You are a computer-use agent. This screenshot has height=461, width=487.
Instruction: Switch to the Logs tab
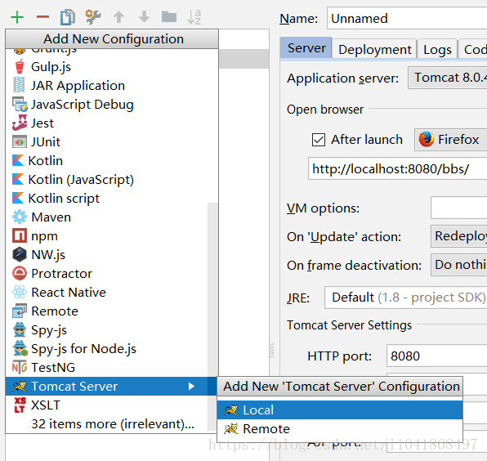[x=437, y=49]
